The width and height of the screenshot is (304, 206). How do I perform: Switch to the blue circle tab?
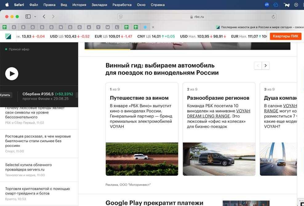[x=145, y=27]
